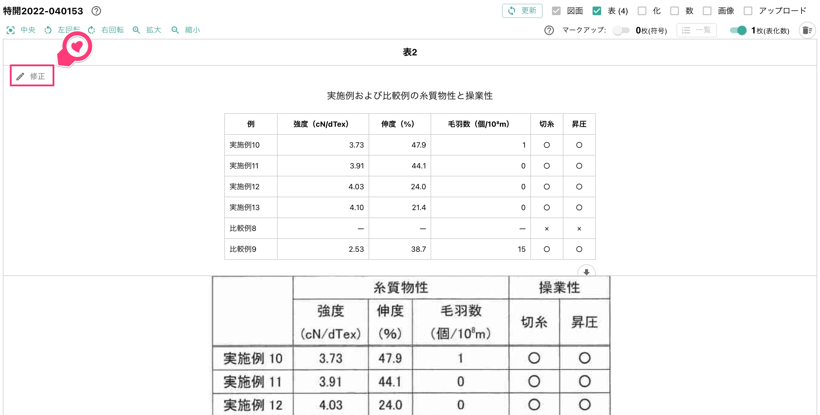Click the 2.53 strength value
Screen dimensions: 820x415
click(356, 249)
